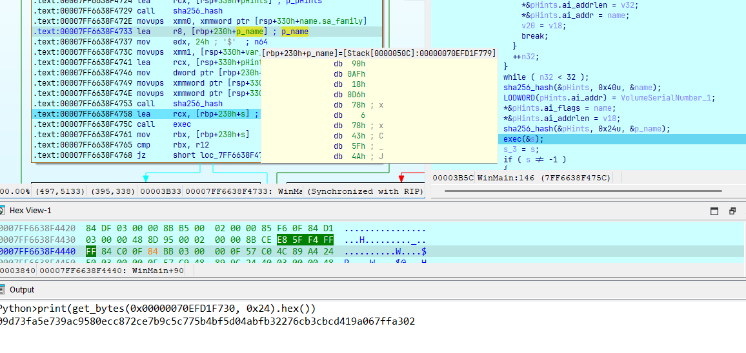Click the short loc_7FF6638F47 jump target
Viewport: 746px width, 353px height.
click(215, 155)
